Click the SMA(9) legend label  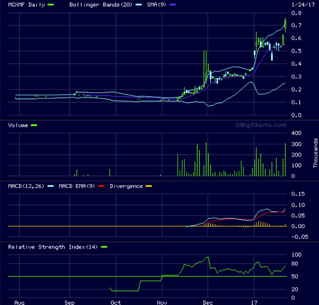(157, 5)
